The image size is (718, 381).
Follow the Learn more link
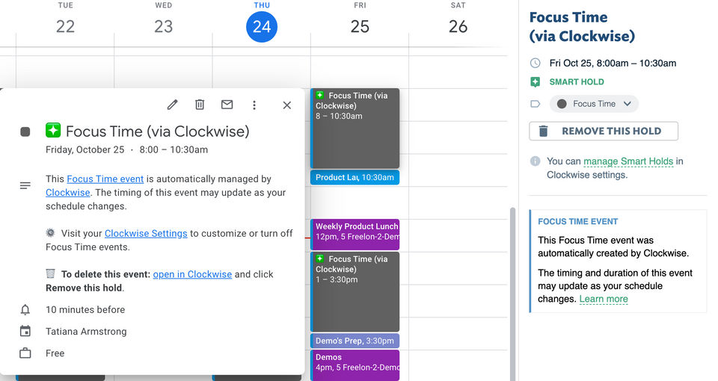pyautogui.click(x=604, y=300)
